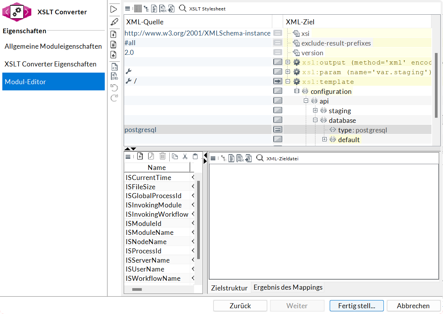Screen dimensions: 443x314
Task: Collapse the database tree node
Action: 315,120
